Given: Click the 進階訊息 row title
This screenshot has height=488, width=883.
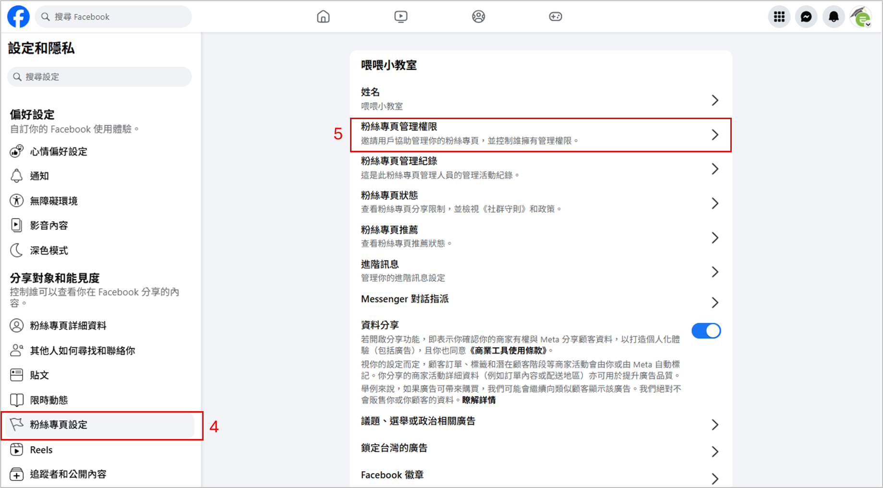Looking at the screenshot, I should [380, 264].
